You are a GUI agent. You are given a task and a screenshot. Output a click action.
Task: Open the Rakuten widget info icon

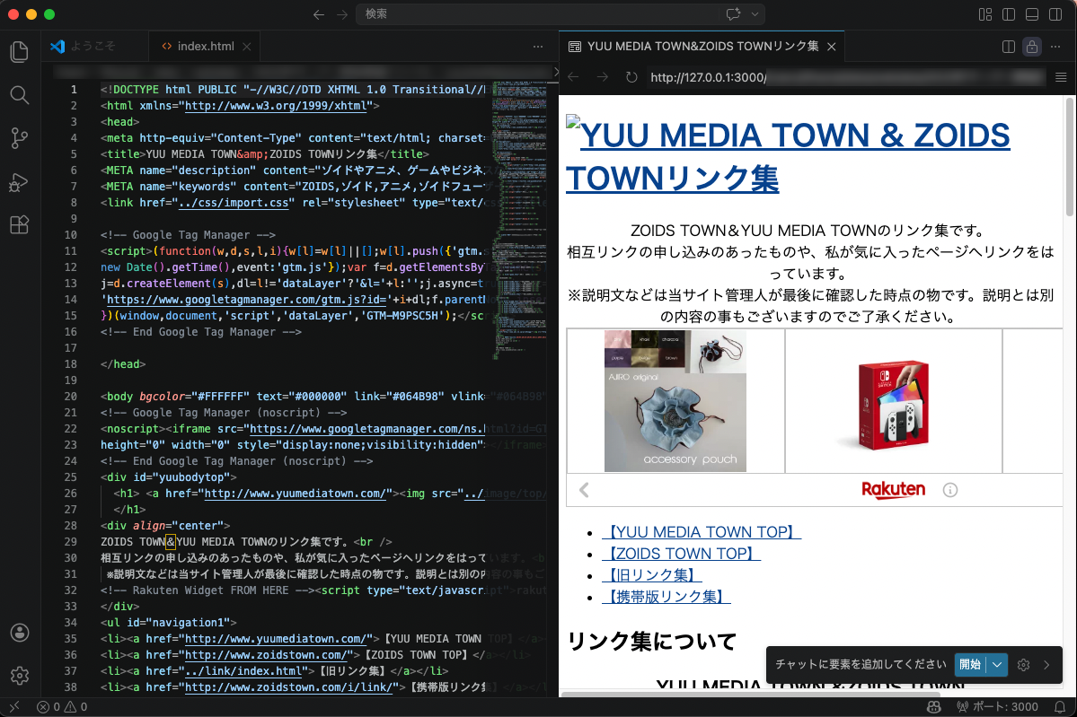tap(950, 490)
